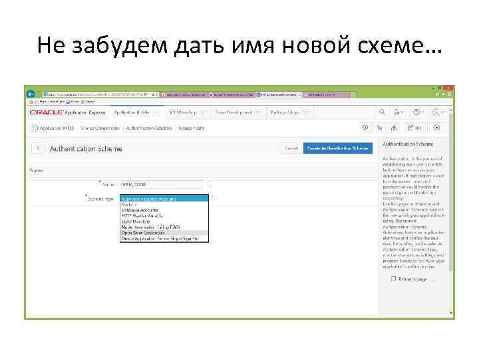Viewport: 479px width, 359px height.
Task: Click the Oracle Application Express logo
Action: pyautogui.click(x=67, y=112)
